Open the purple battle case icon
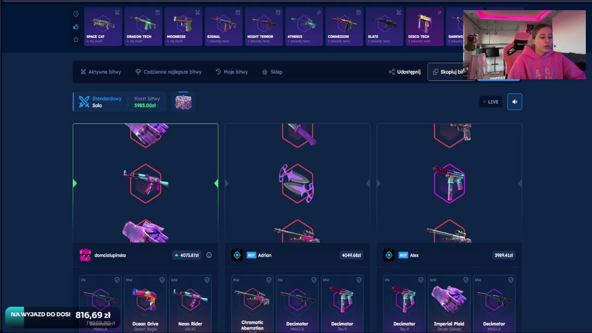592x333 pixels. tap(183, 102)
